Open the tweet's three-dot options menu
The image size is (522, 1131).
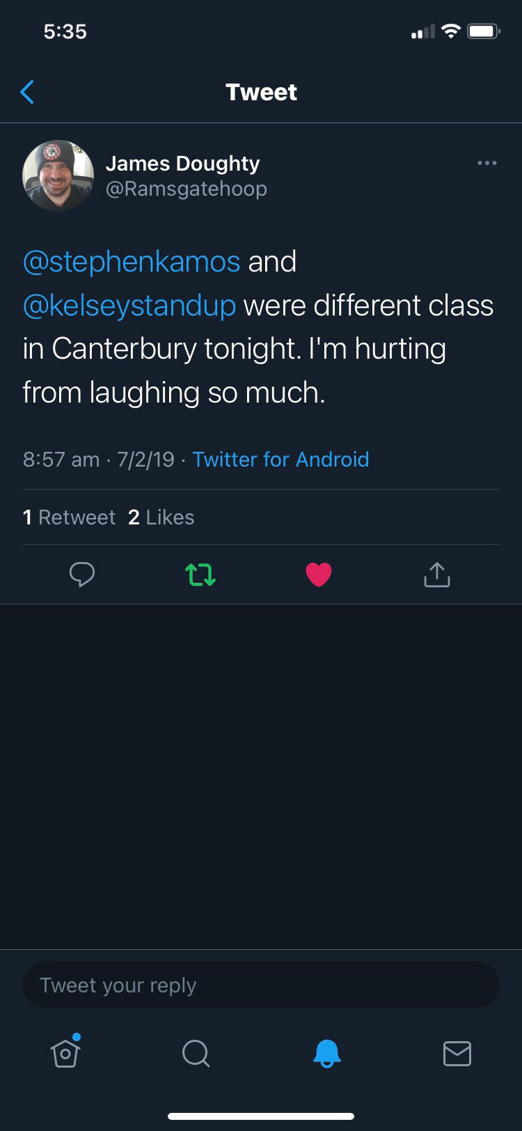pyautogui.click(x=487, y=163)
